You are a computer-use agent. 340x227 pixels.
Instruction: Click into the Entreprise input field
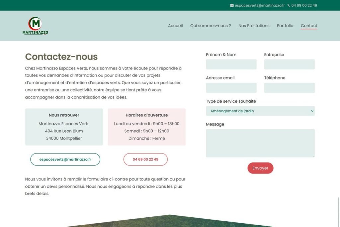pyautogui.click(x=289, y=64)
